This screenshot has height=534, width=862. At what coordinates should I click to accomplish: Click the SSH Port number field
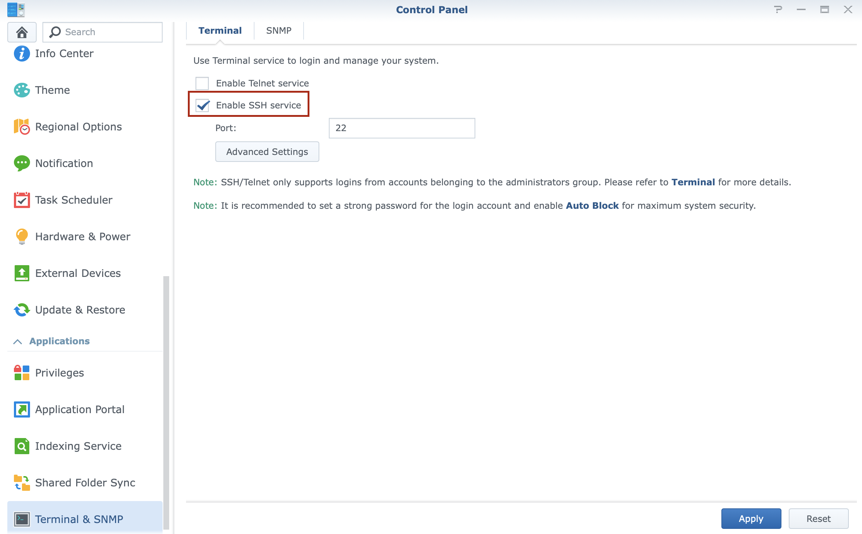402,128
